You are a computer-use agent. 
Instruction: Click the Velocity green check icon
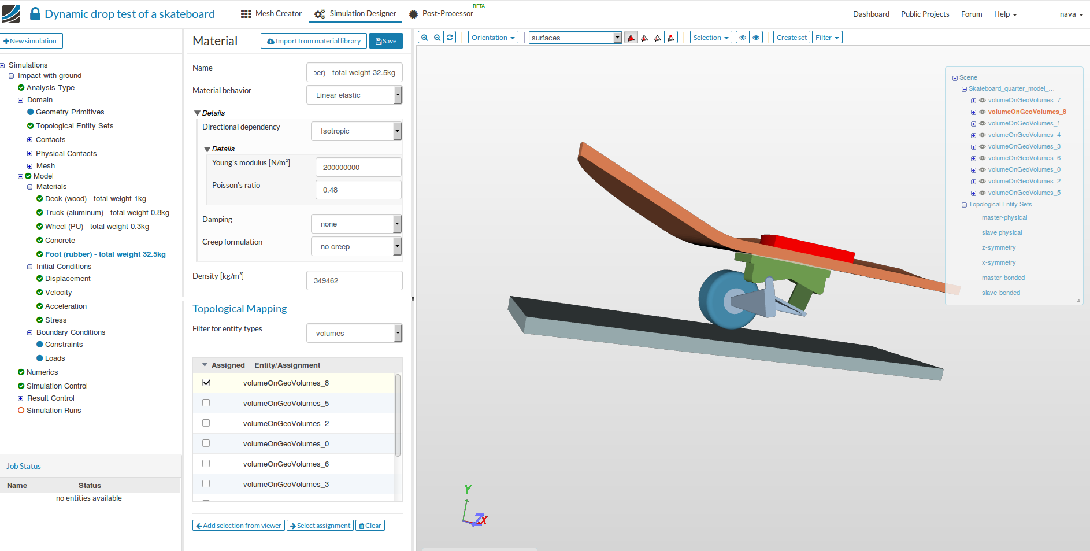(x=40, y=293)
